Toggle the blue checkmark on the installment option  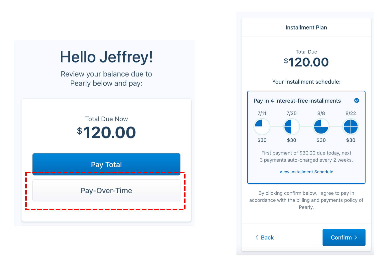point(357,100)
